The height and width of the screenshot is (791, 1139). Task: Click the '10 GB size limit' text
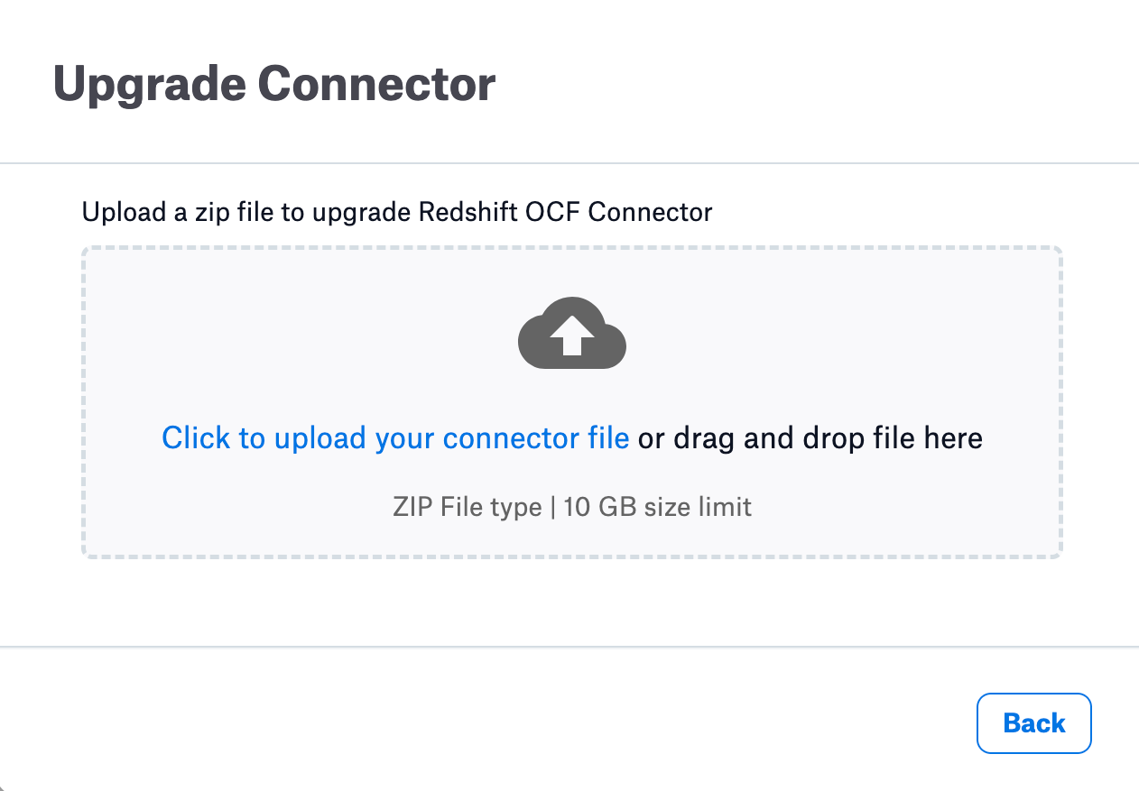click(658, 507)
